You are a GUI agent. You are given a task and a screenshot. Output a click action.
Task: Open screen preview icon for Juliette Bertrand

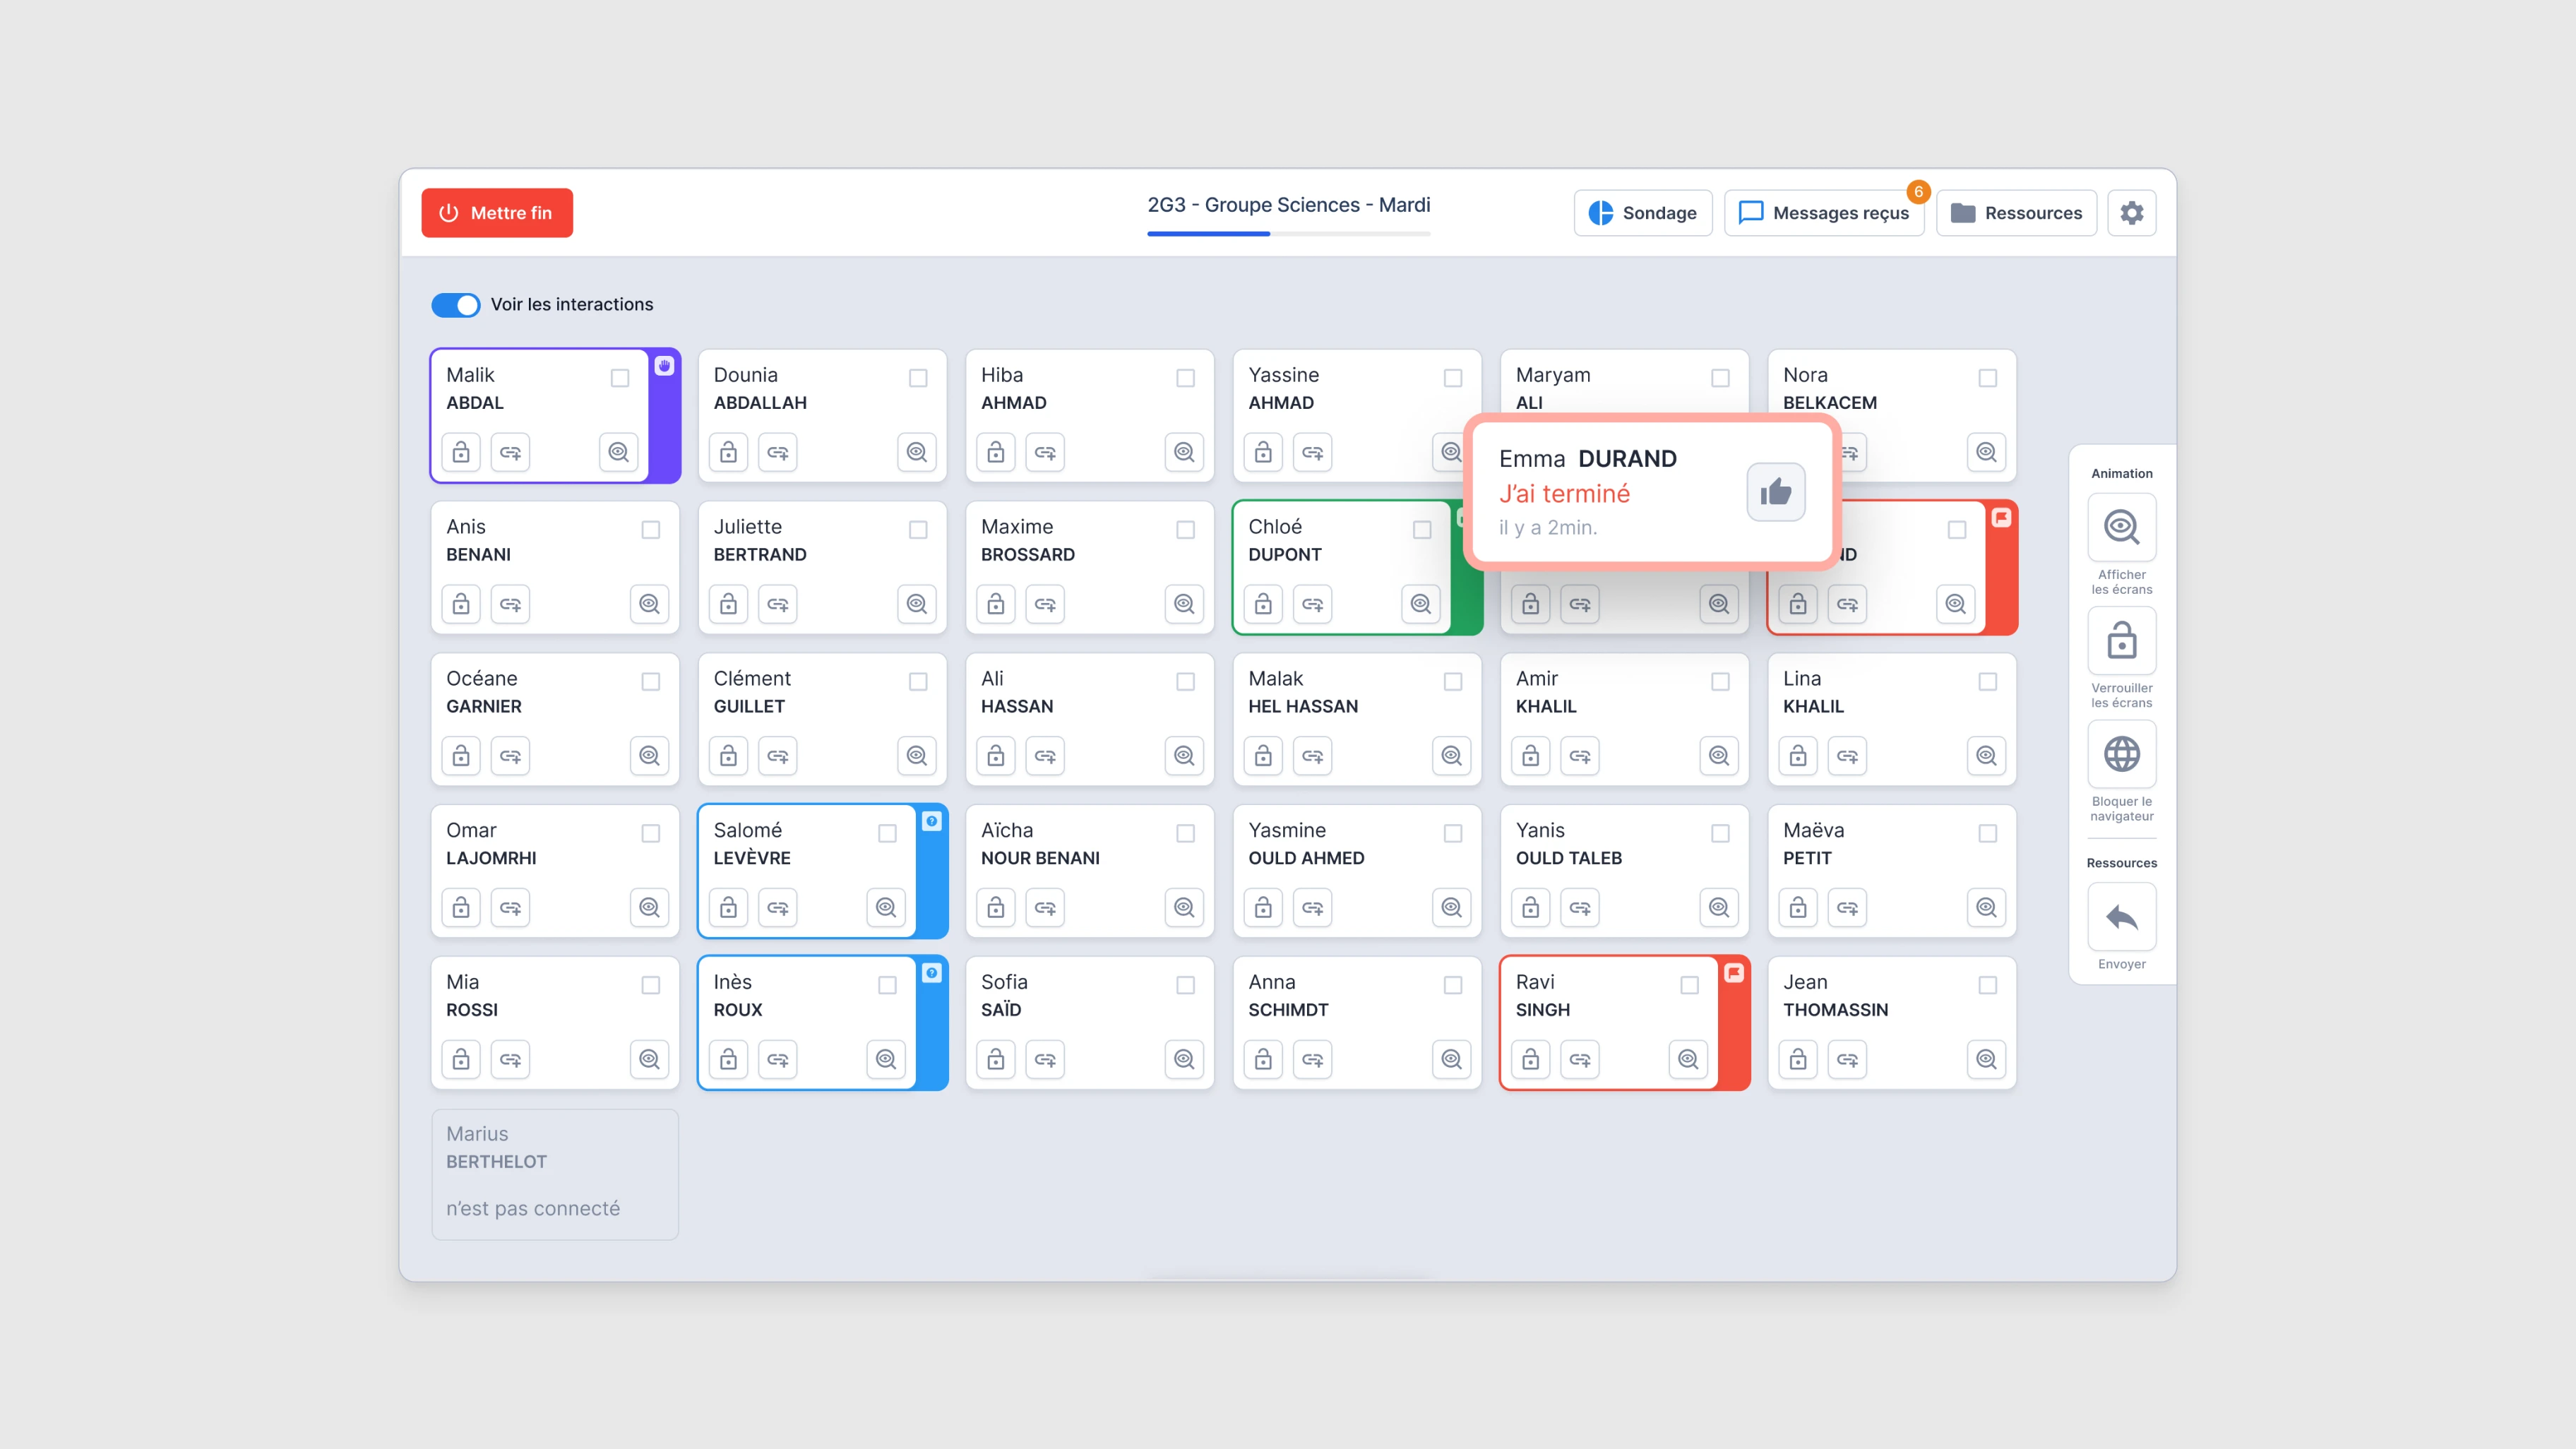pyautogui.click(x=916, y=604)
